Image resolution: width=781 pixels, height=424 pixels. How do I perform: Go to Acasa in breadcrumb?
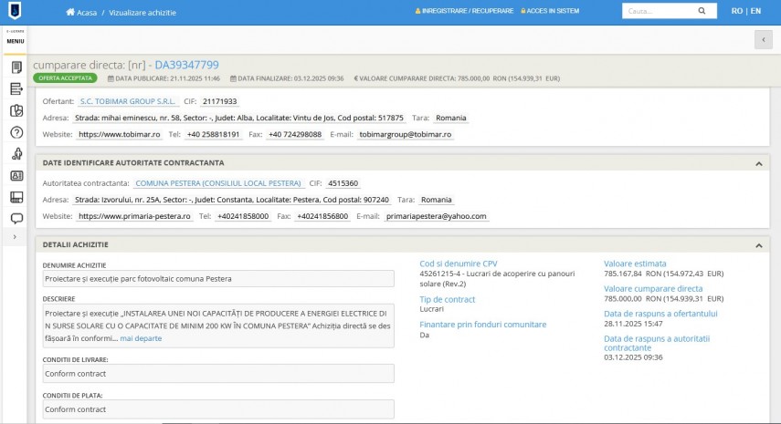(87, 13)
